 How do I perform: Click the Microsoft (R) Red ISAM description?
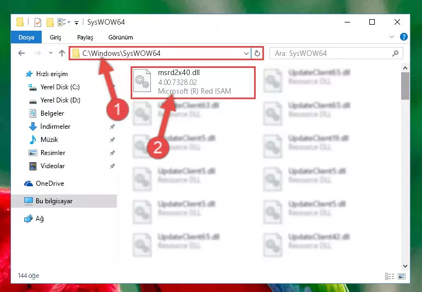[194, 91]
